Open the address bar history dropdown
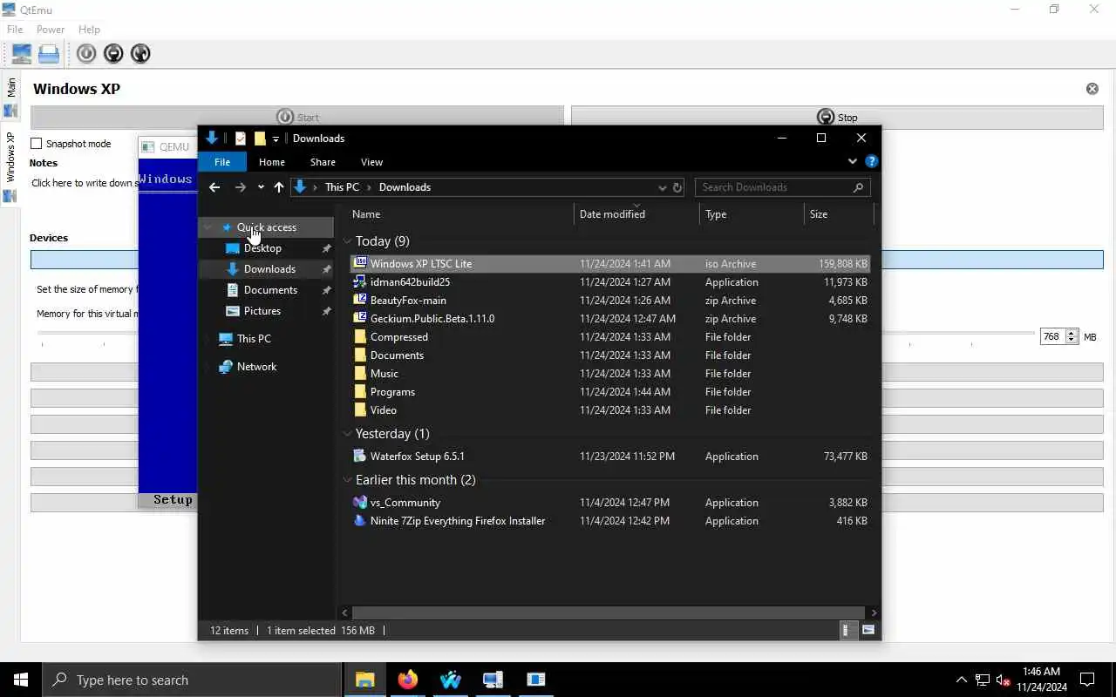This screenshot has width=1116, height=697. pos(663,187)
